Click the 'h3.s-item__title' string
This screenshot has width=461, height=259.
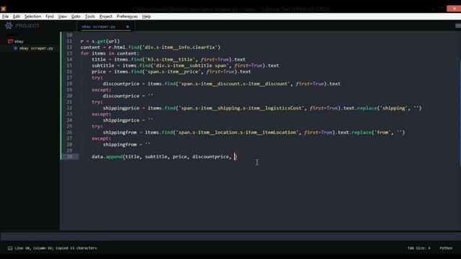[170, 59]
